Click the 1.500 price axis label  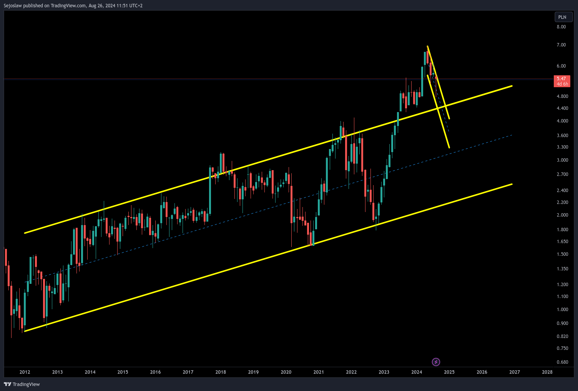coord(562,254)
